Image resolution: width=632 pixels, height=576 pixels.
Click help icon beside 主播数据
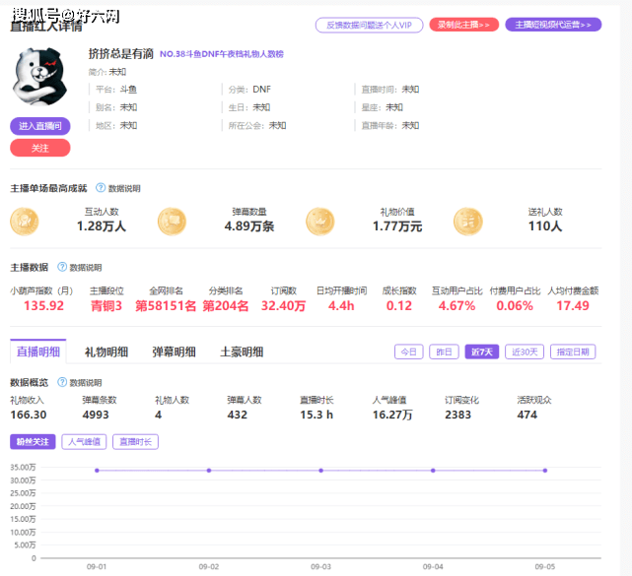pyautogui.click(x=62, y=267)
